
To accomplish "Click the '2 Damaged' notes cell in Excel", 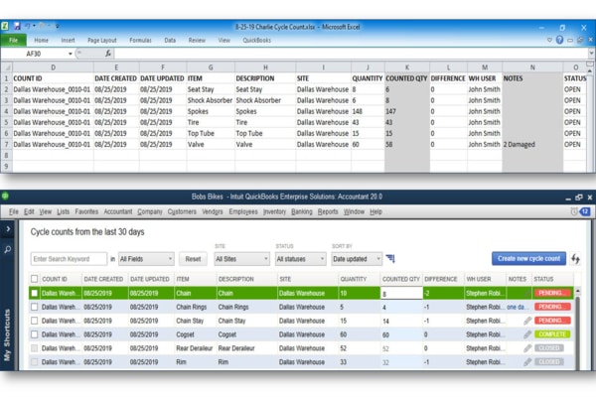I will (532, 144).
